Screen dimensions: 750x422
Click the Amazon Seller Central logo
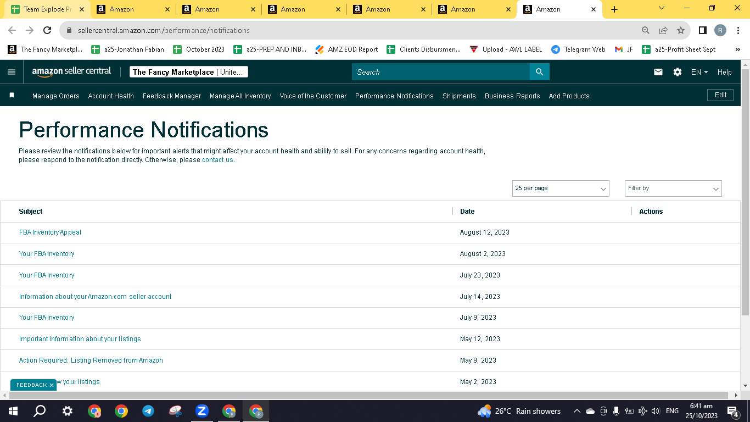[71, 71]
